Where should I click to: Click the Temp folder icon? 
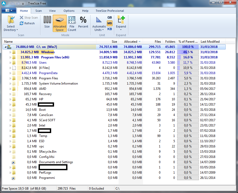(14, 136)
